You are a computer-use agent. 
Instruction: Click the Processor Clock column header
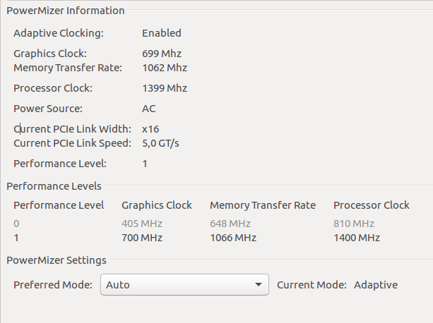(372, 205)
